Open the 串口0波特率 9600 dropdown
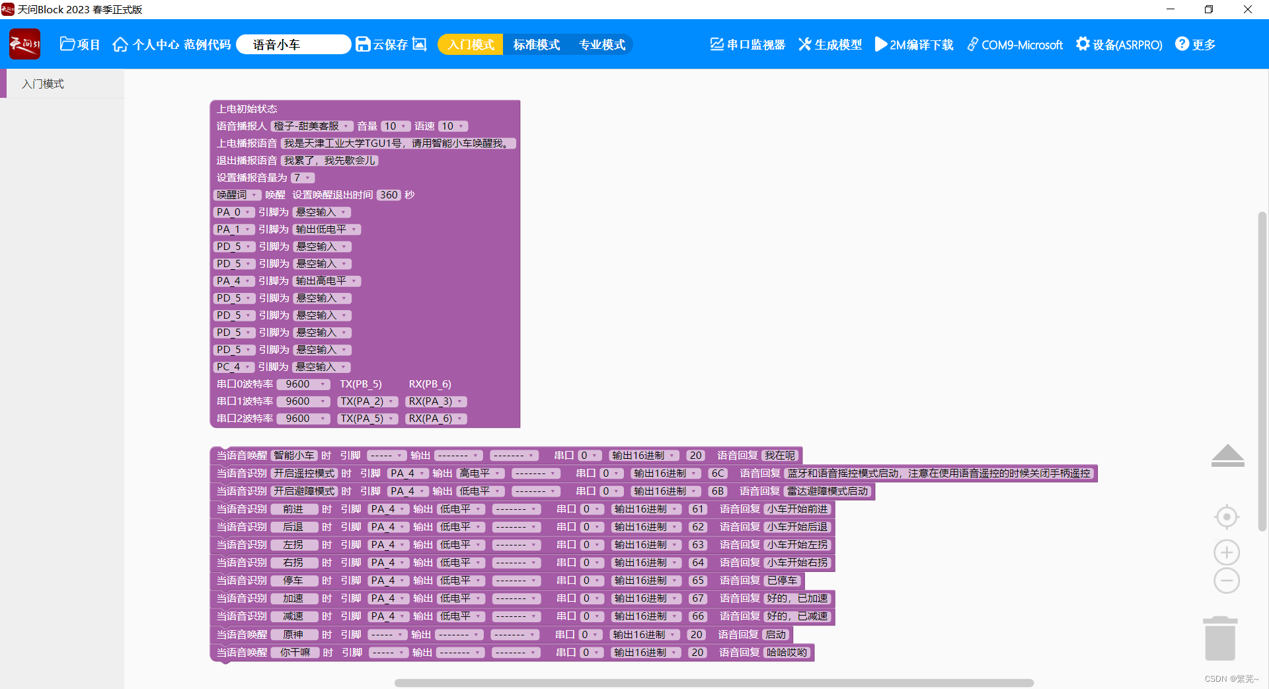Viewport: 1269px width, 689px height. tap(303, 384)
